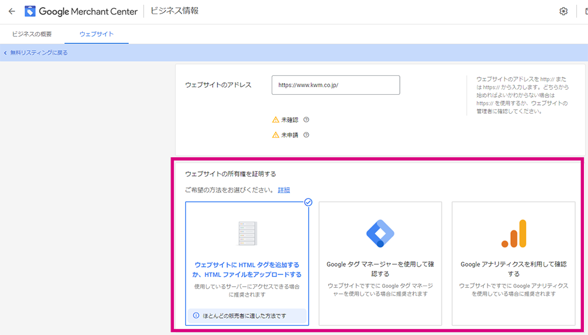Click help icon next to 未申請
The width and height of the screenshot is (588, 335).
pyautogui.click(x=306, y=135)
